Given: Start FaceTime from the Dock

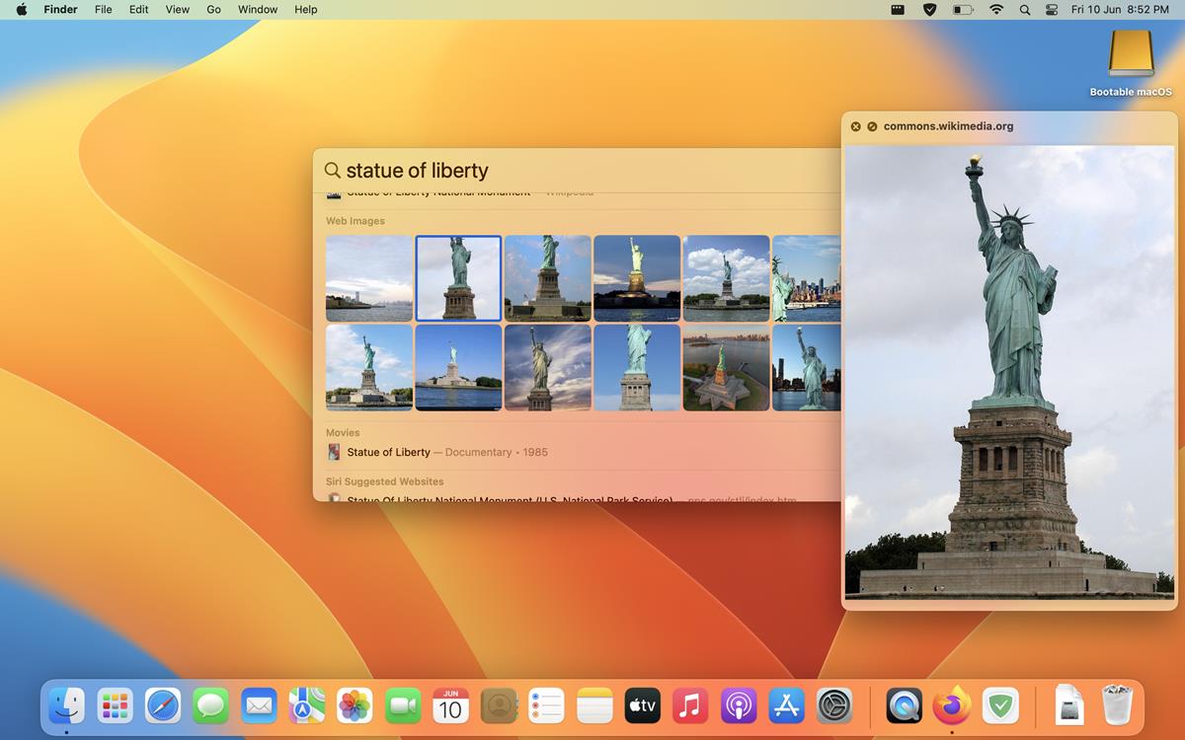Looking at the screenshot, I should 403,705.
